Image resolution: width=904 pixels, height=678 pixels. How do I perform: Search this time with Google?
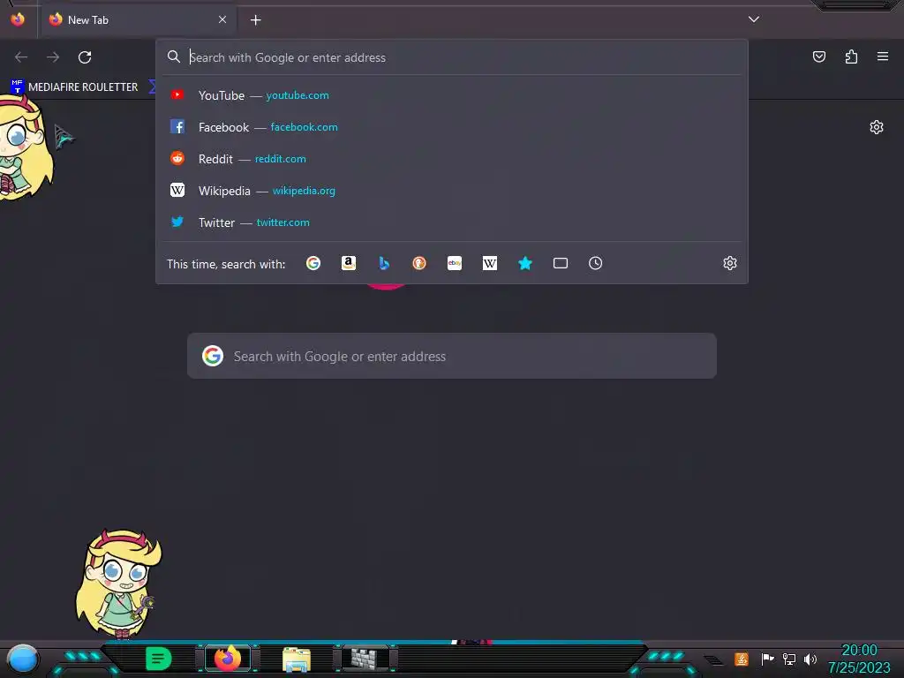(x=313, y=263)
